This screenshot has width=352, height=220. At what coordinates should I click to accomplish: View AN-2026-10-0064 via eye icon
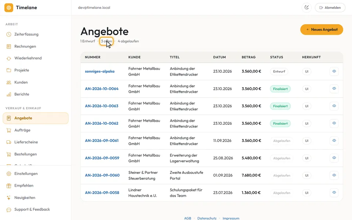tap(334, 89)
